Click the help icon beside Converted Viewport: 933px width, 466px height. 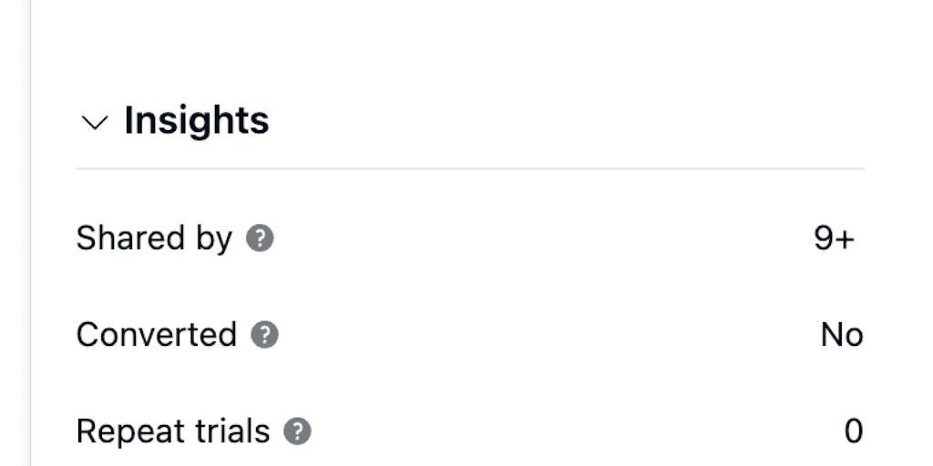coord(264,335)
